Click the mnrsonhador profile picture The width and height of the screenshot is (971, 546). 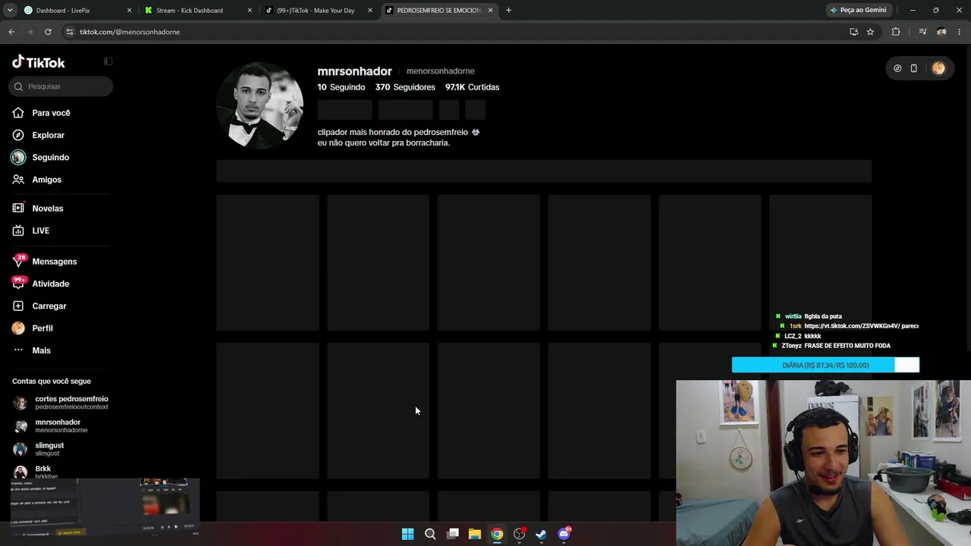pos(259,105)
